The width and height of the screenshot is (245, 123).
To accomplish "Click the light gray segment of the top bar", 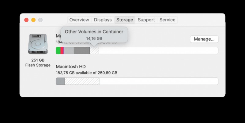I will (69, 51).
